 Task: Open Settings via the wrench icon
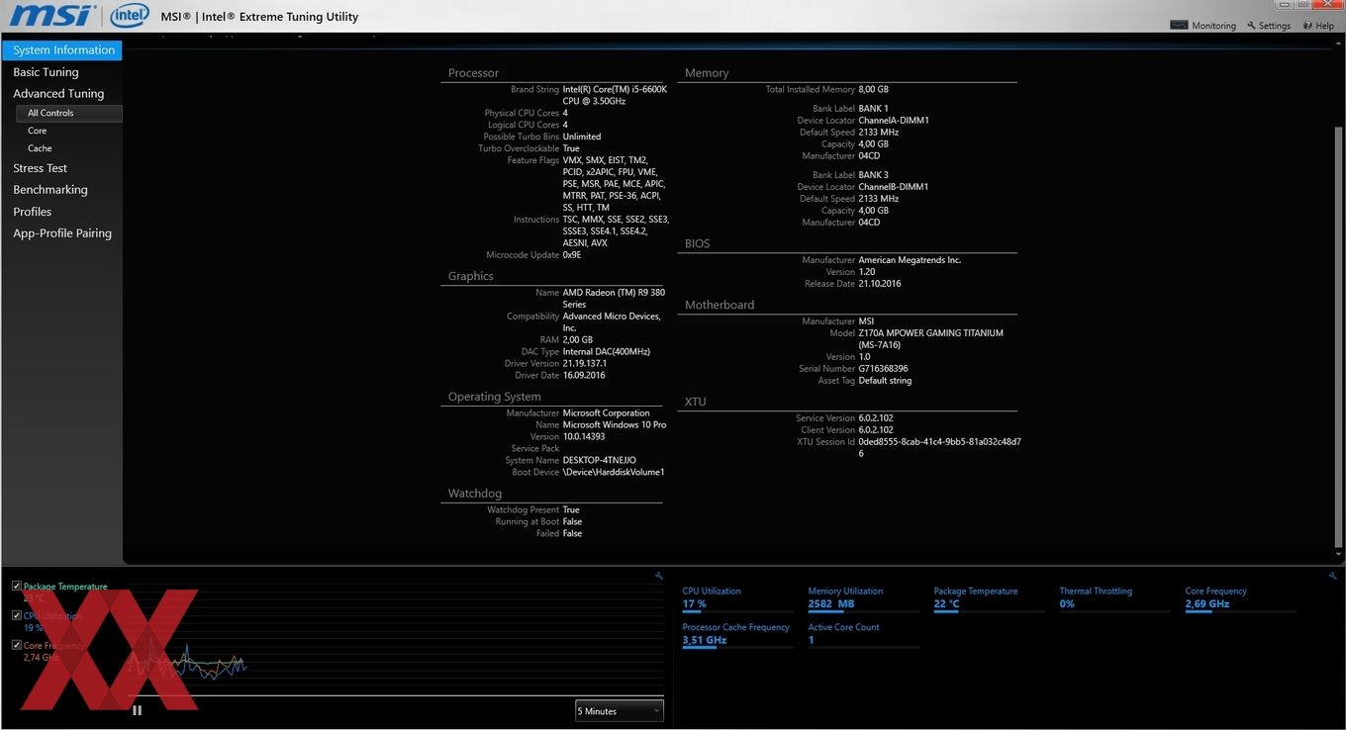tap(1251, 26)
